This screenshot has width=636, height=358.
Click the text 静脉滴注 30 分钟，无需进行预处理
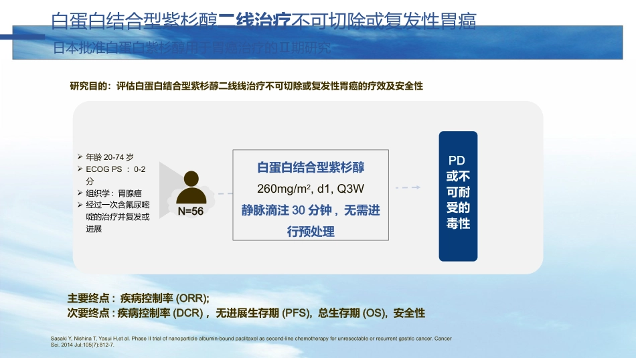click(311, 221)
